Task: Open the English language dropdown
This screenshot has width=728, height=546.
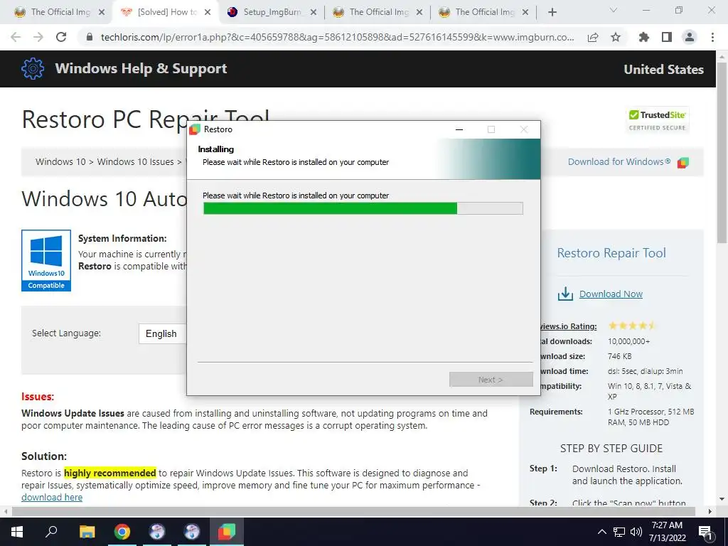Action: coord(163,334)
